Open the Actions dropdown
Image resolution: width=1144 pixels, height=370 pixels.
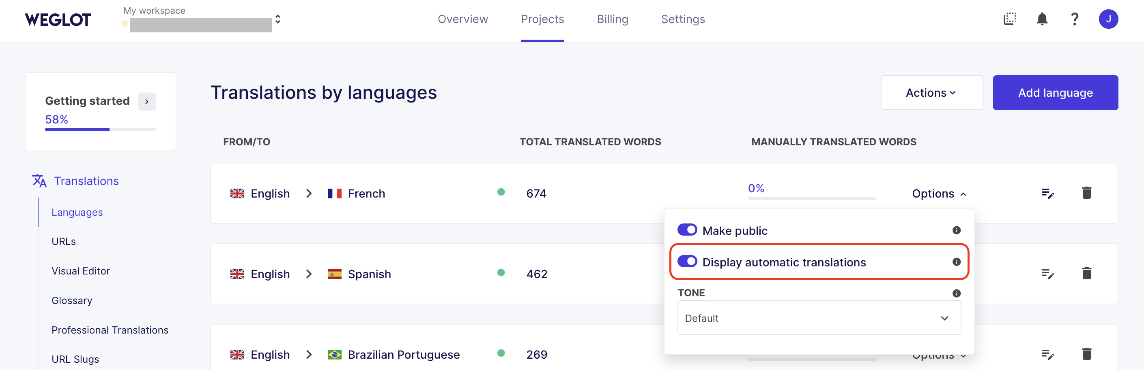[931, 93]
